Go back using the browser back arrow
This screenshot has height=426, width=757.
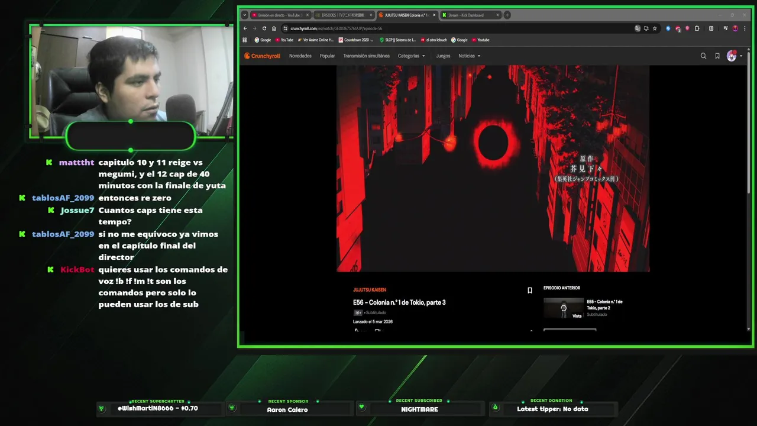pyautogui.click(x=245, y=28)
